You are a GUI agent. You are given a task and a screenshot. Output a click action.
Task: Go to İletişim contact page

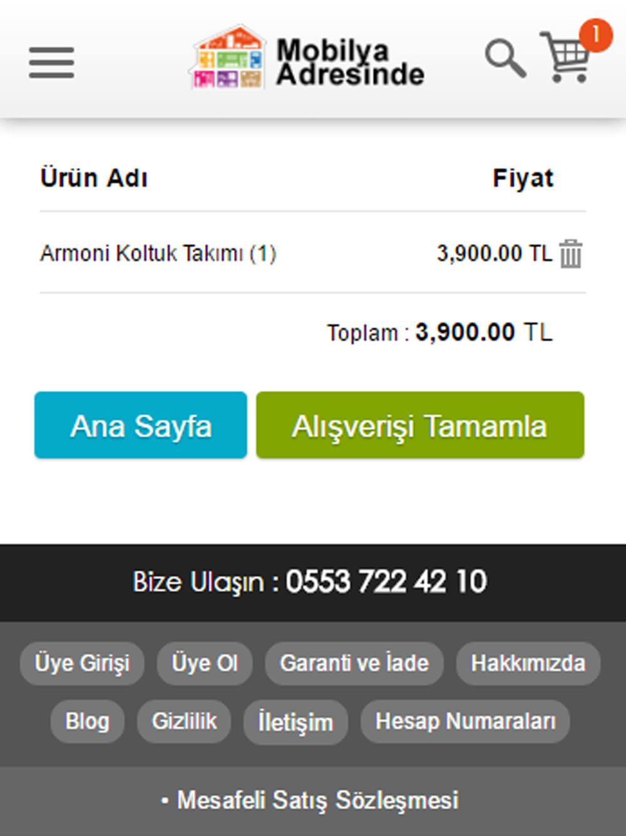click(x=295, y=722)
